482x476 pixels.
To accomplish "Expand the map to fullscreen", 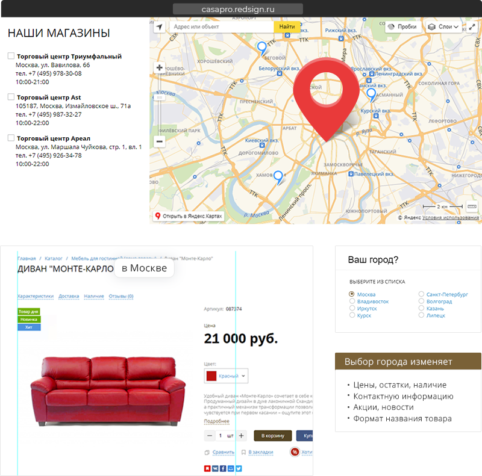I will coord(472,27).
